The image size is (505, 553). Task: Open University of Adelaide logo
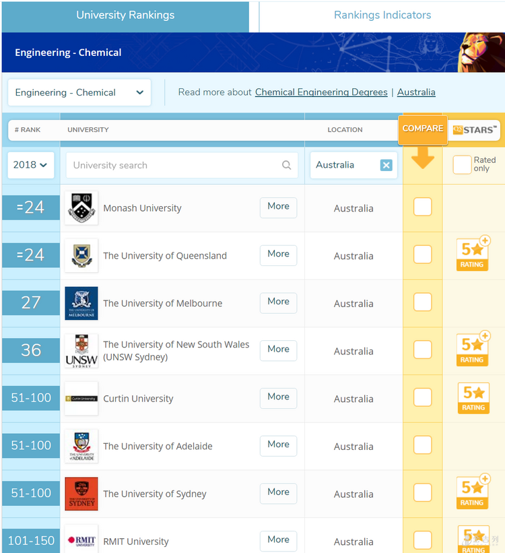click(x=81, y=446)
